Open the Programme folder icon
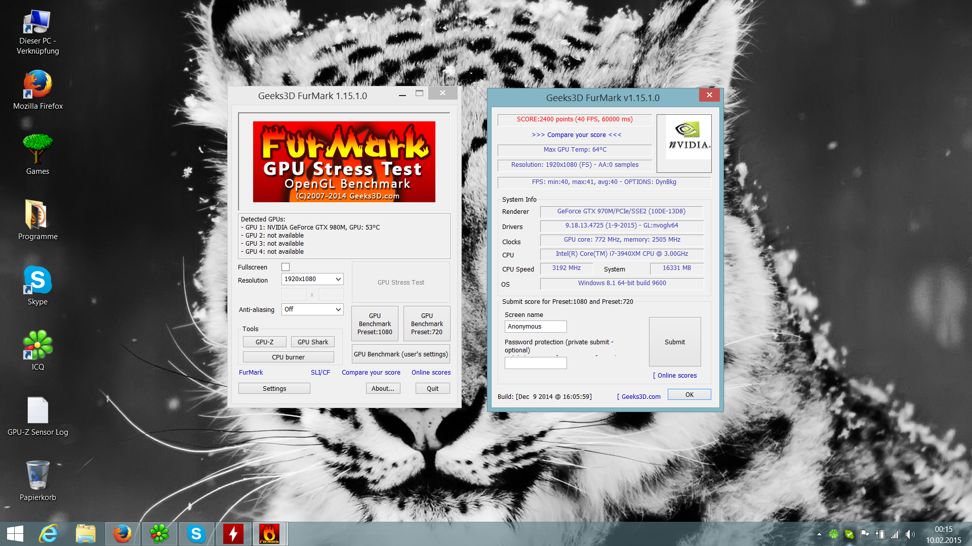Image resolution: width=972 pixels, height=546 pixels. tap(37, 220)
